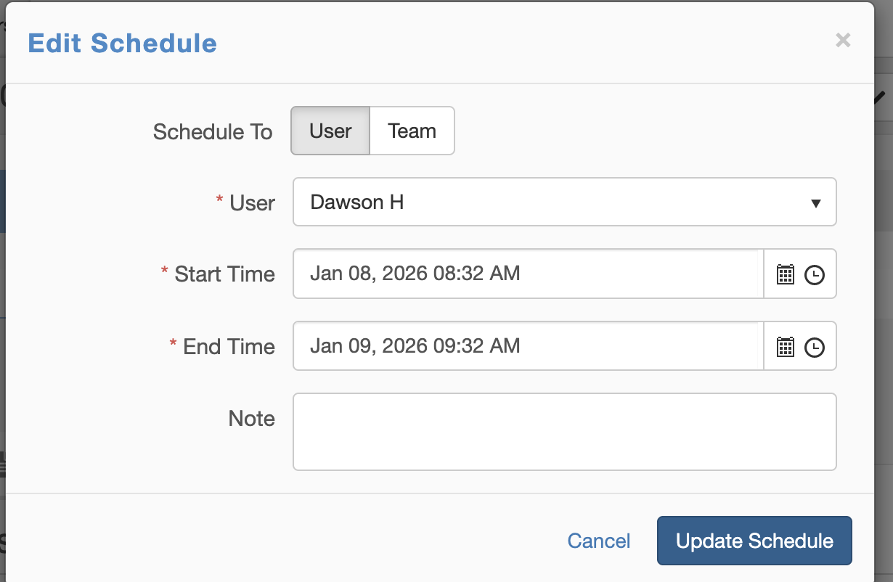Image resolution: width=893 pixels, height=582 pixels.
Task: Open the Start Time clock picker
Action: pos(815,274)
